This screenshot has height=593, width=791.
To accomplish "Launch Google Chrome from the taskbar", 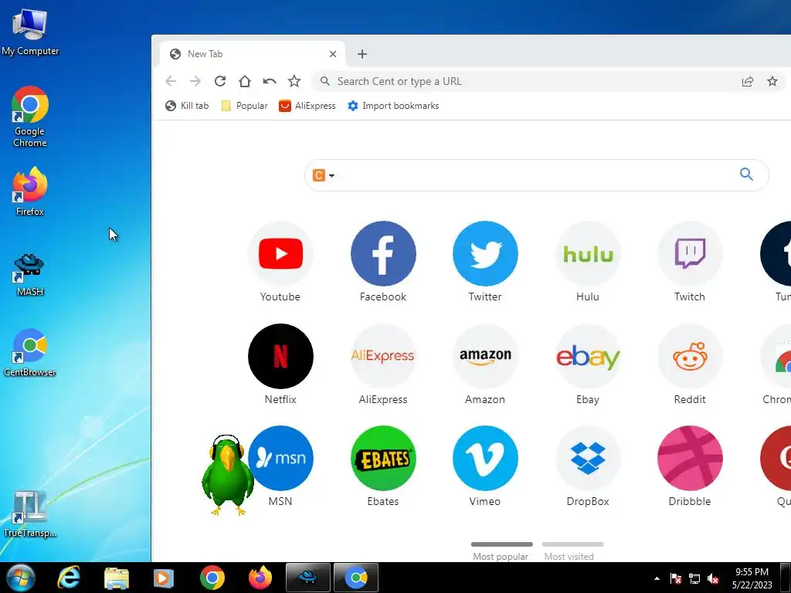I will point(212,578).
